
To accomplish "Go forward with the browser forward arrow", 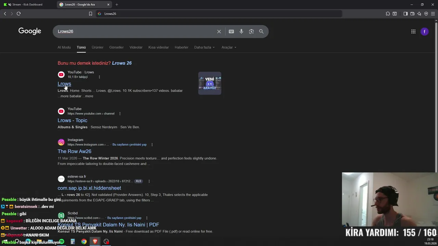I will click(12, 14).
